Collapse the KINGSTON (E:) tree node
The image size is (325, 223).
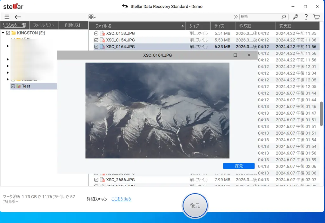[x=2, y=33]
